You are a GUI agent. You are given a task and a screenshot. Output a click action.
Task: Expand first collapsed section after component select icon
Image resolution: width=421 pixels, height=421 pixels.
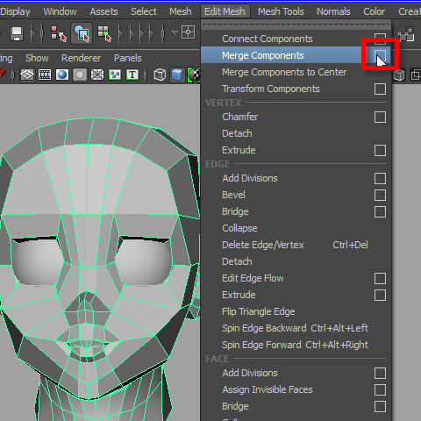120,33
